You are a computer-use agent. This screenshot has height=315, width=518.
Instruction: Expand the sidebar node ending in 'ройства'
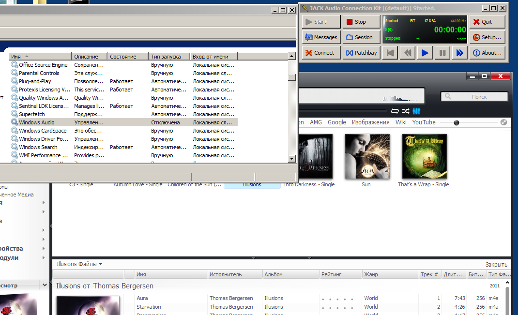click(44, 248)
